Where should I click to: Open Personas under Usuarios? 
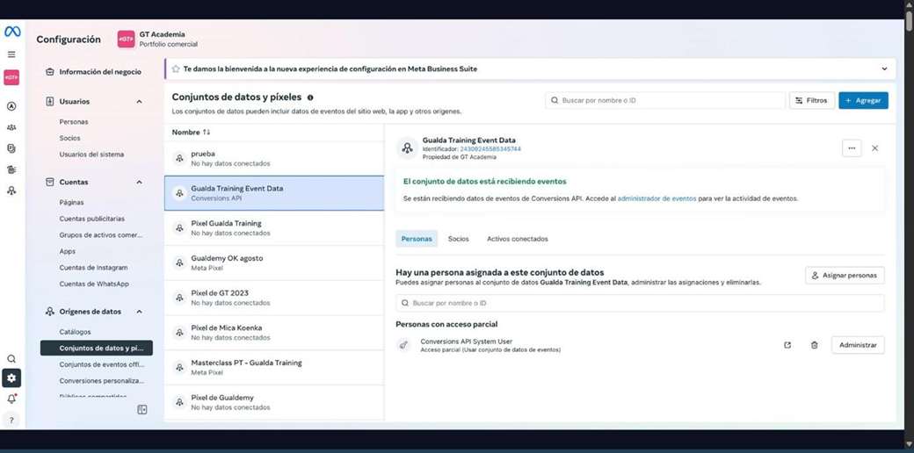click(x=74, y=122)
